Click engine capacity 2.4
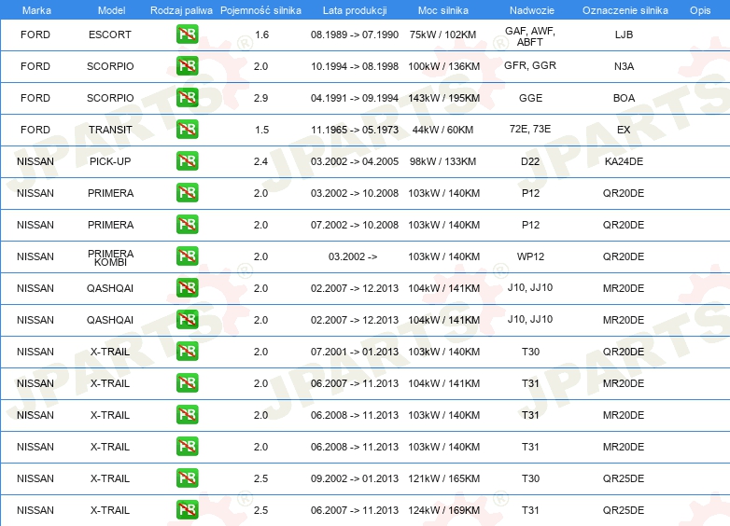 point(260,161)
